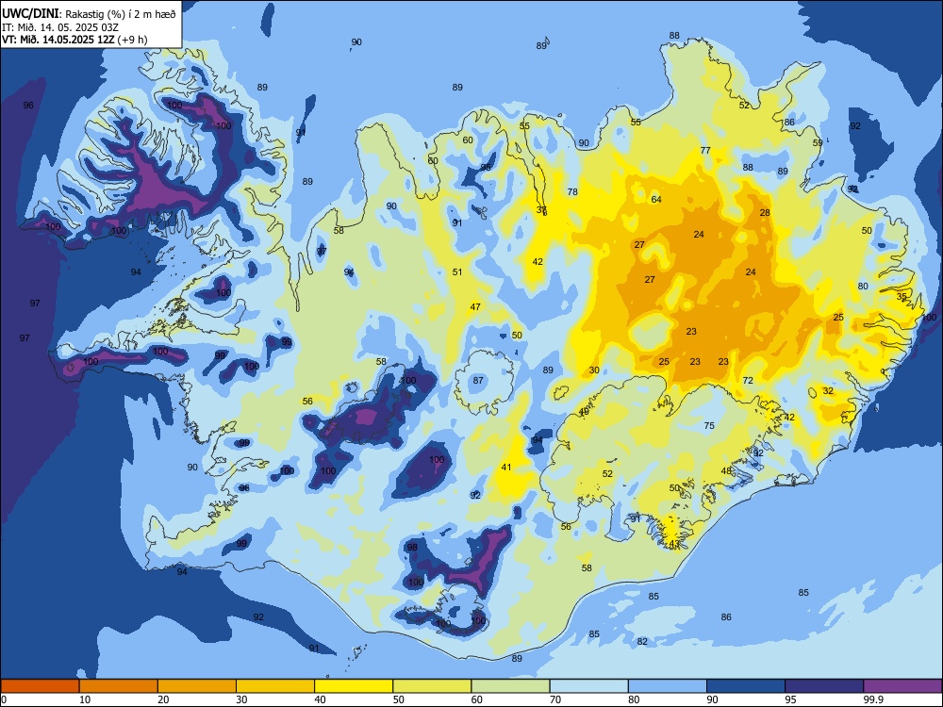Click the humidity value '75' on the map
Viewport: 943px width, 707px height.
pyautogui.click(x=709, y=426)
